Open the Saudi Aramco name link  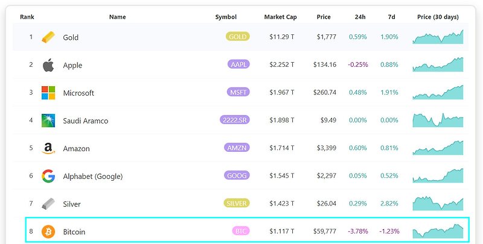click(86, 120)
